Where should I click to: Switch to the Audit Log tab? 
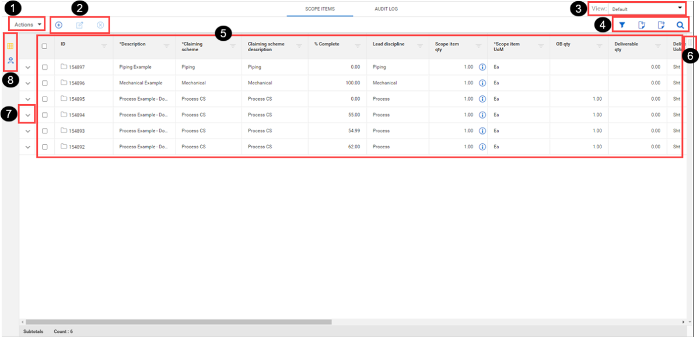point(386,9)
